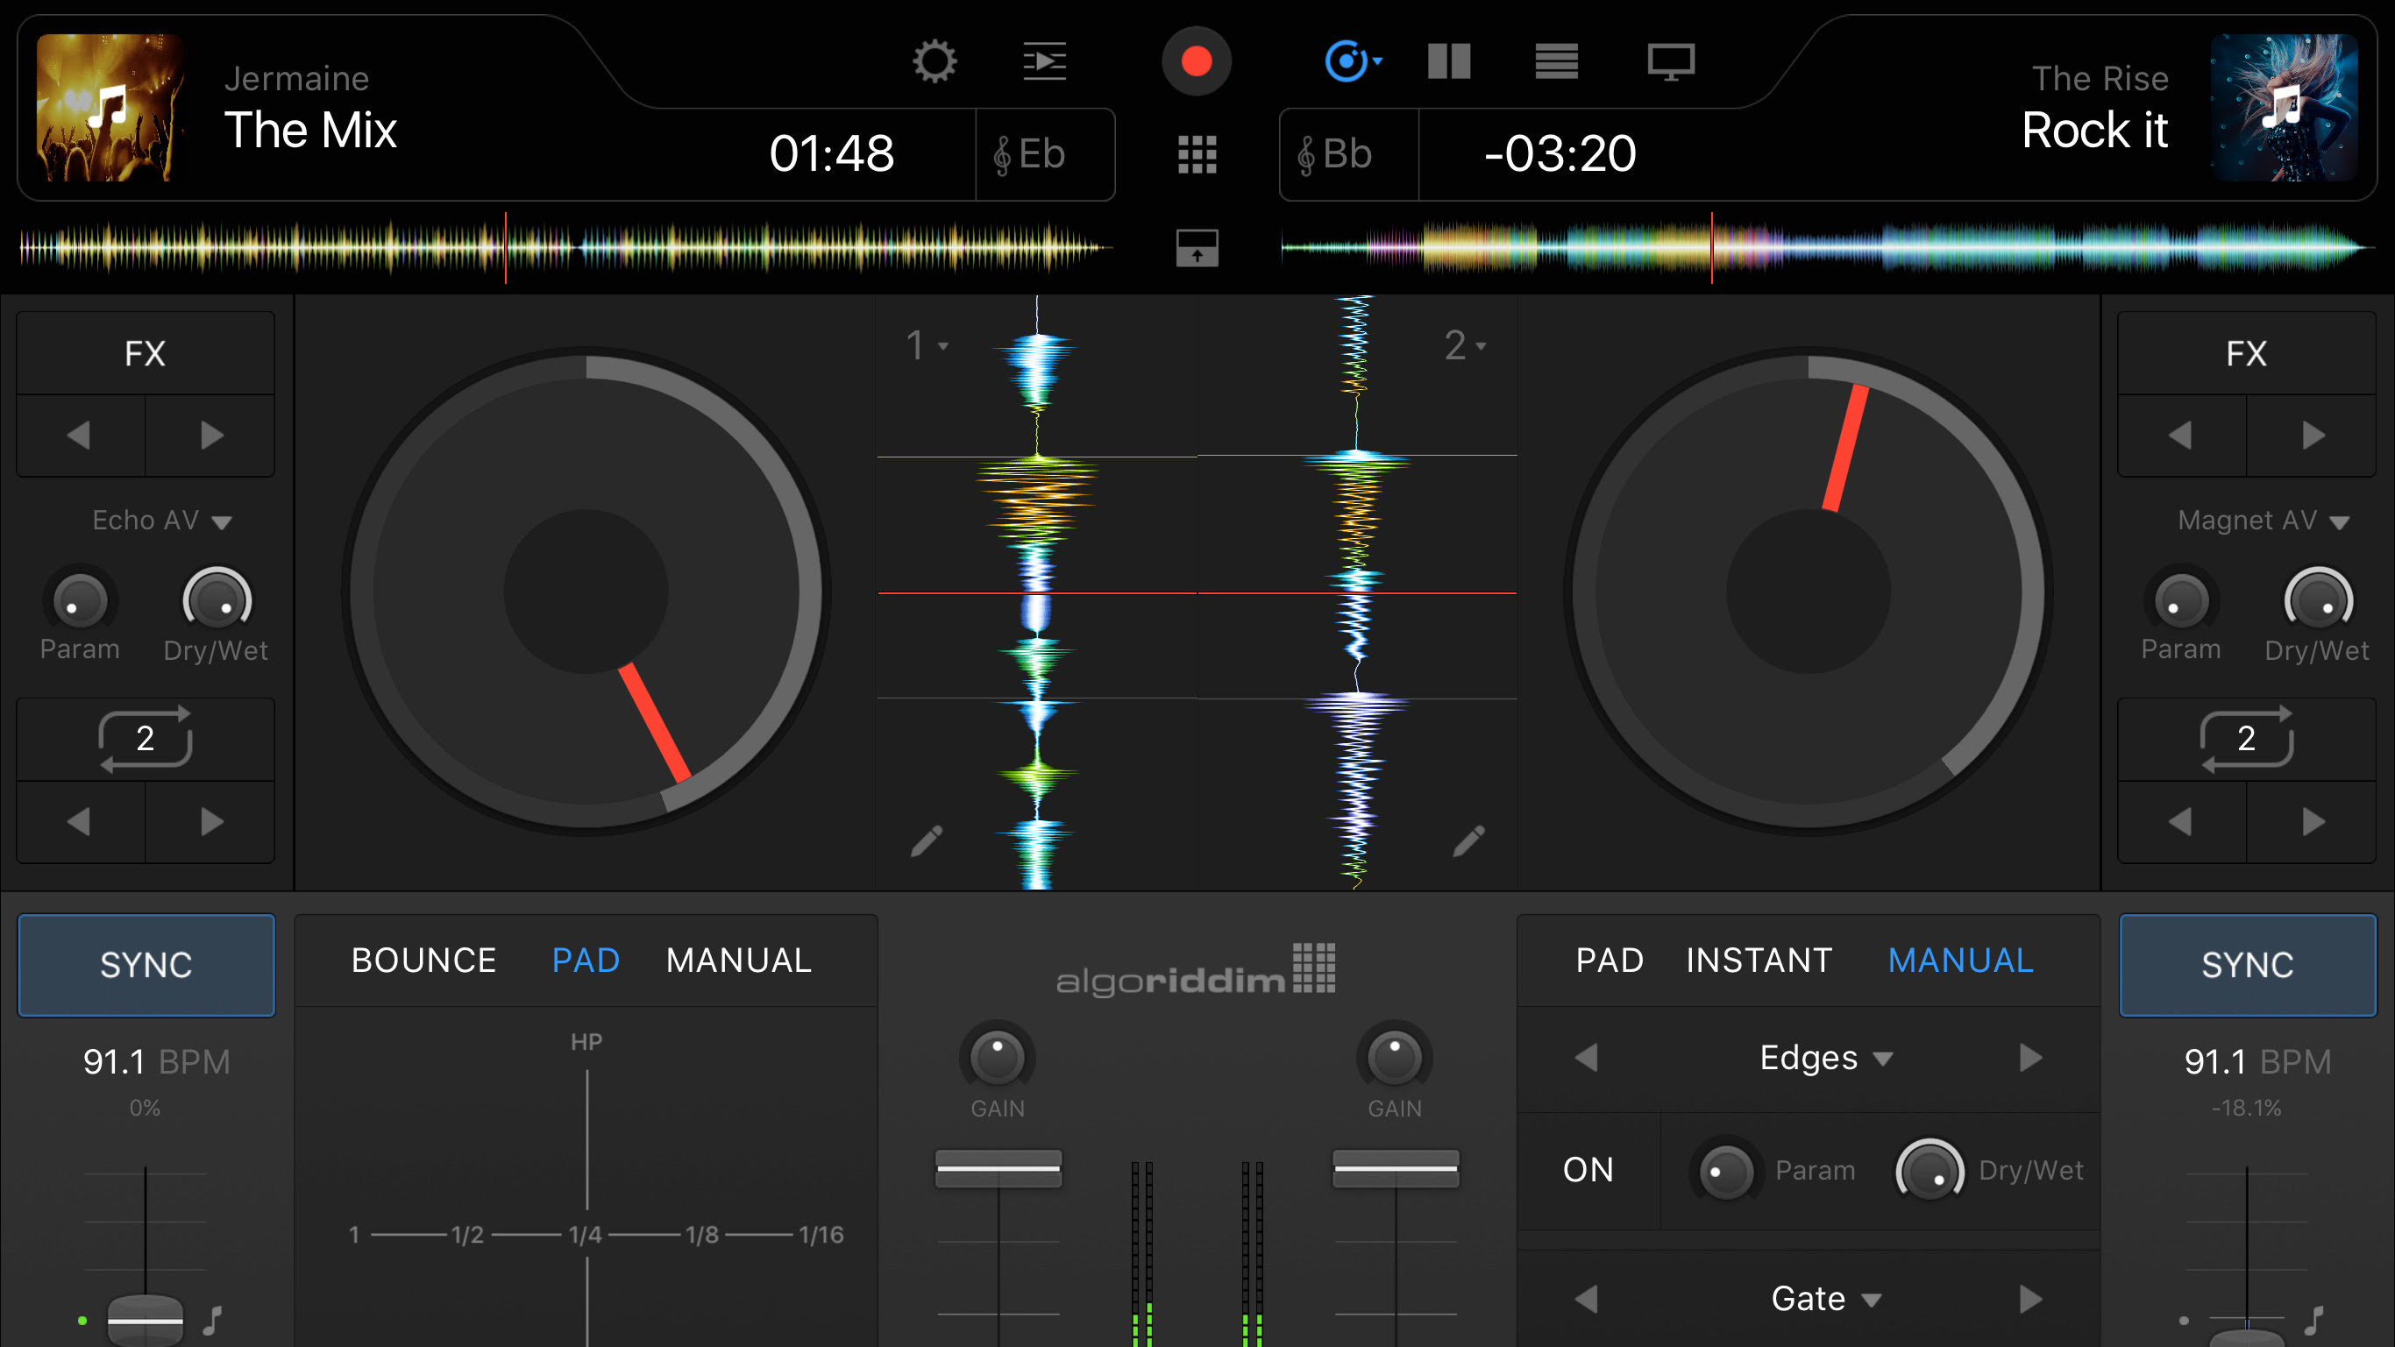Edit beat grid with deck 1 pencil
2395x1347 pixels.
(x=926, y=840)
